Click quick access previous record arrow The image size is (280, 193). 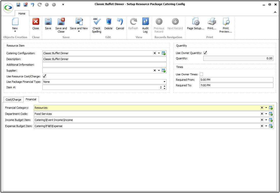click(x=47, y=5)
